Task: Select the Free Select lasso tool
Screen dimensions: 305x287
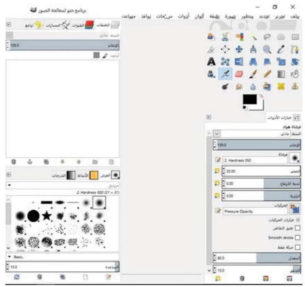Action: [267, 37]
